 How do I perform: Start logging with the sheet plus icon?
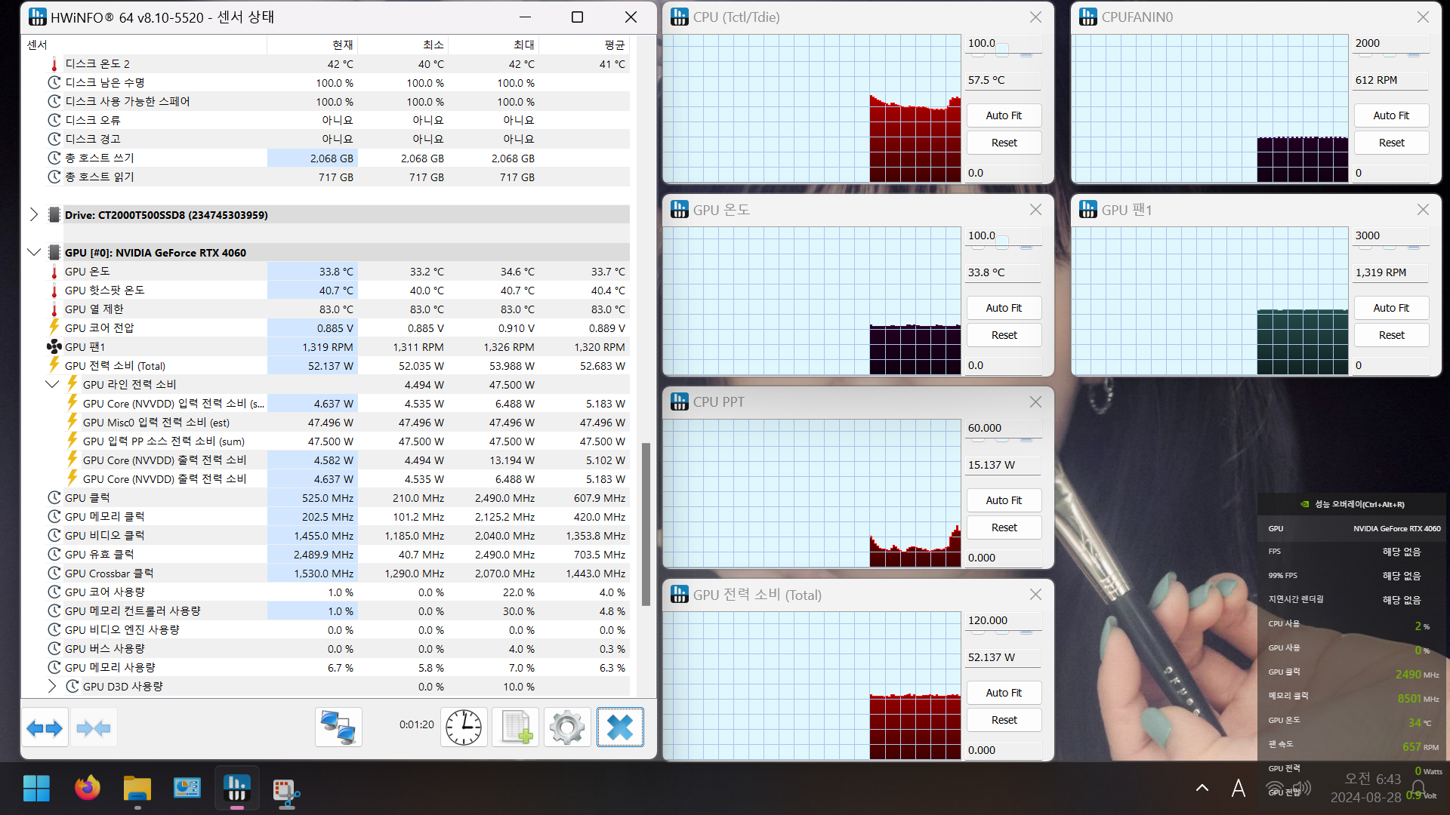coord(516,727)
